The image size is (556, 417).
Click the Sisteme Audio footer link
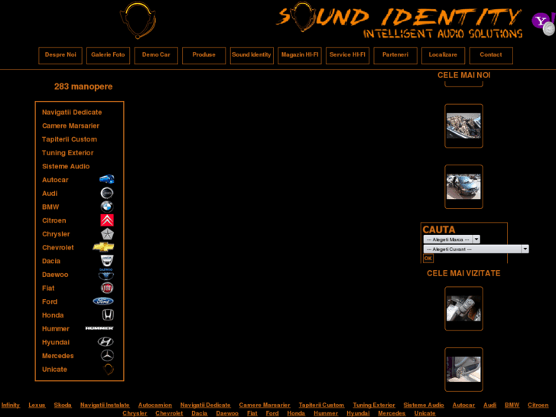pyautogui.click(x=424, y=405)
